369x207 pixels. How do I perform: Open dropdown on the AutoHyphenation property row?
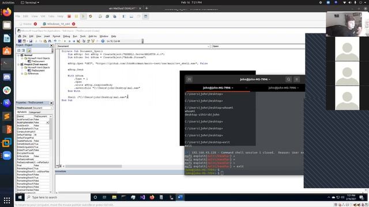coord(47,122)
